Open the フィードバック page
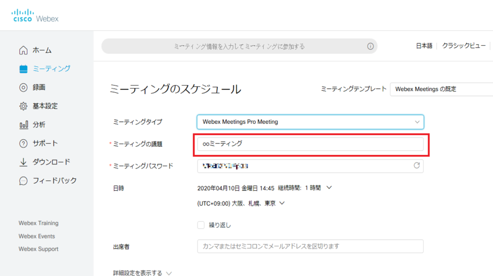 (x=55, y=181)
